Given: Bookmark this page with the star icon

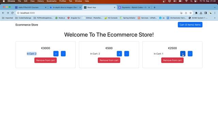Looking at the screenshot, I should click(190, 13).
